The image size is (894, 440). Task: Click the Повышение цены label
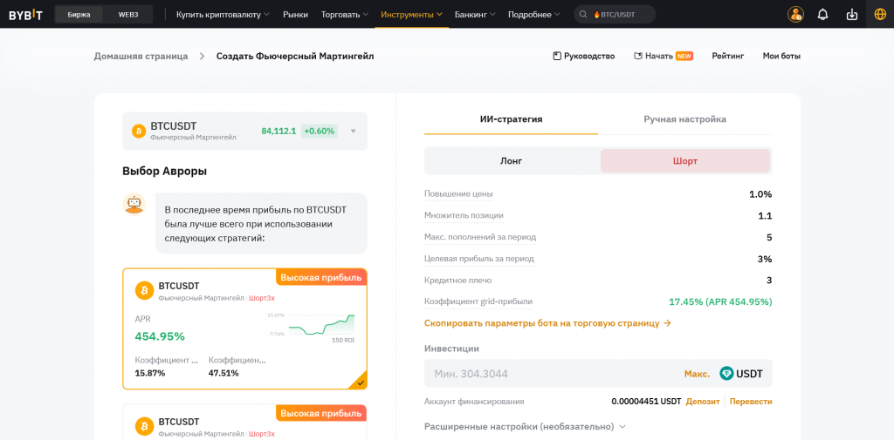point(458,194)
